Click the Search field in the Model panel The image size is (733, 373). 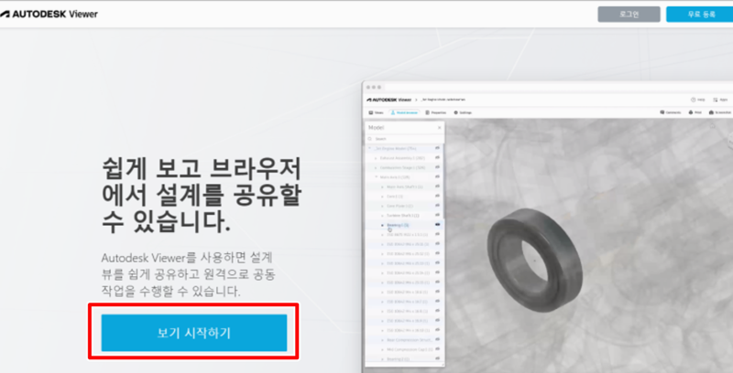coord(404,139)
